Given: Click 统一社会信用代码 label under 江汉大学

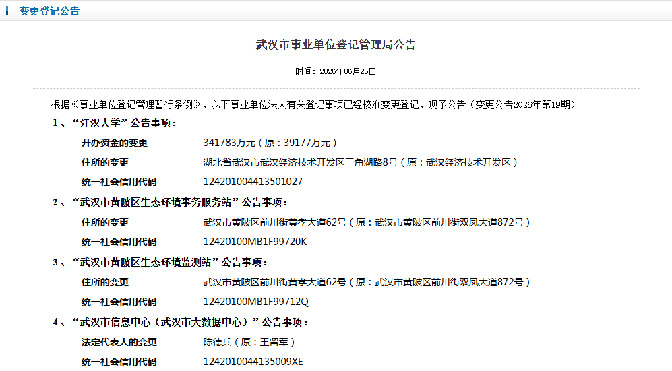Looking at the screenshot, I should pos(119,182).
